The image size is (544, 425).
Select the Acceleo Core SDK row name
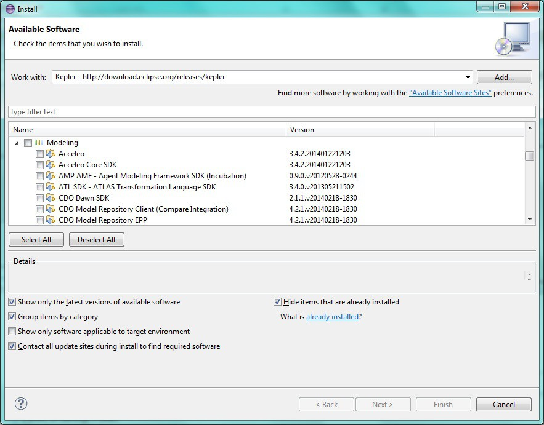click(87, 165)
